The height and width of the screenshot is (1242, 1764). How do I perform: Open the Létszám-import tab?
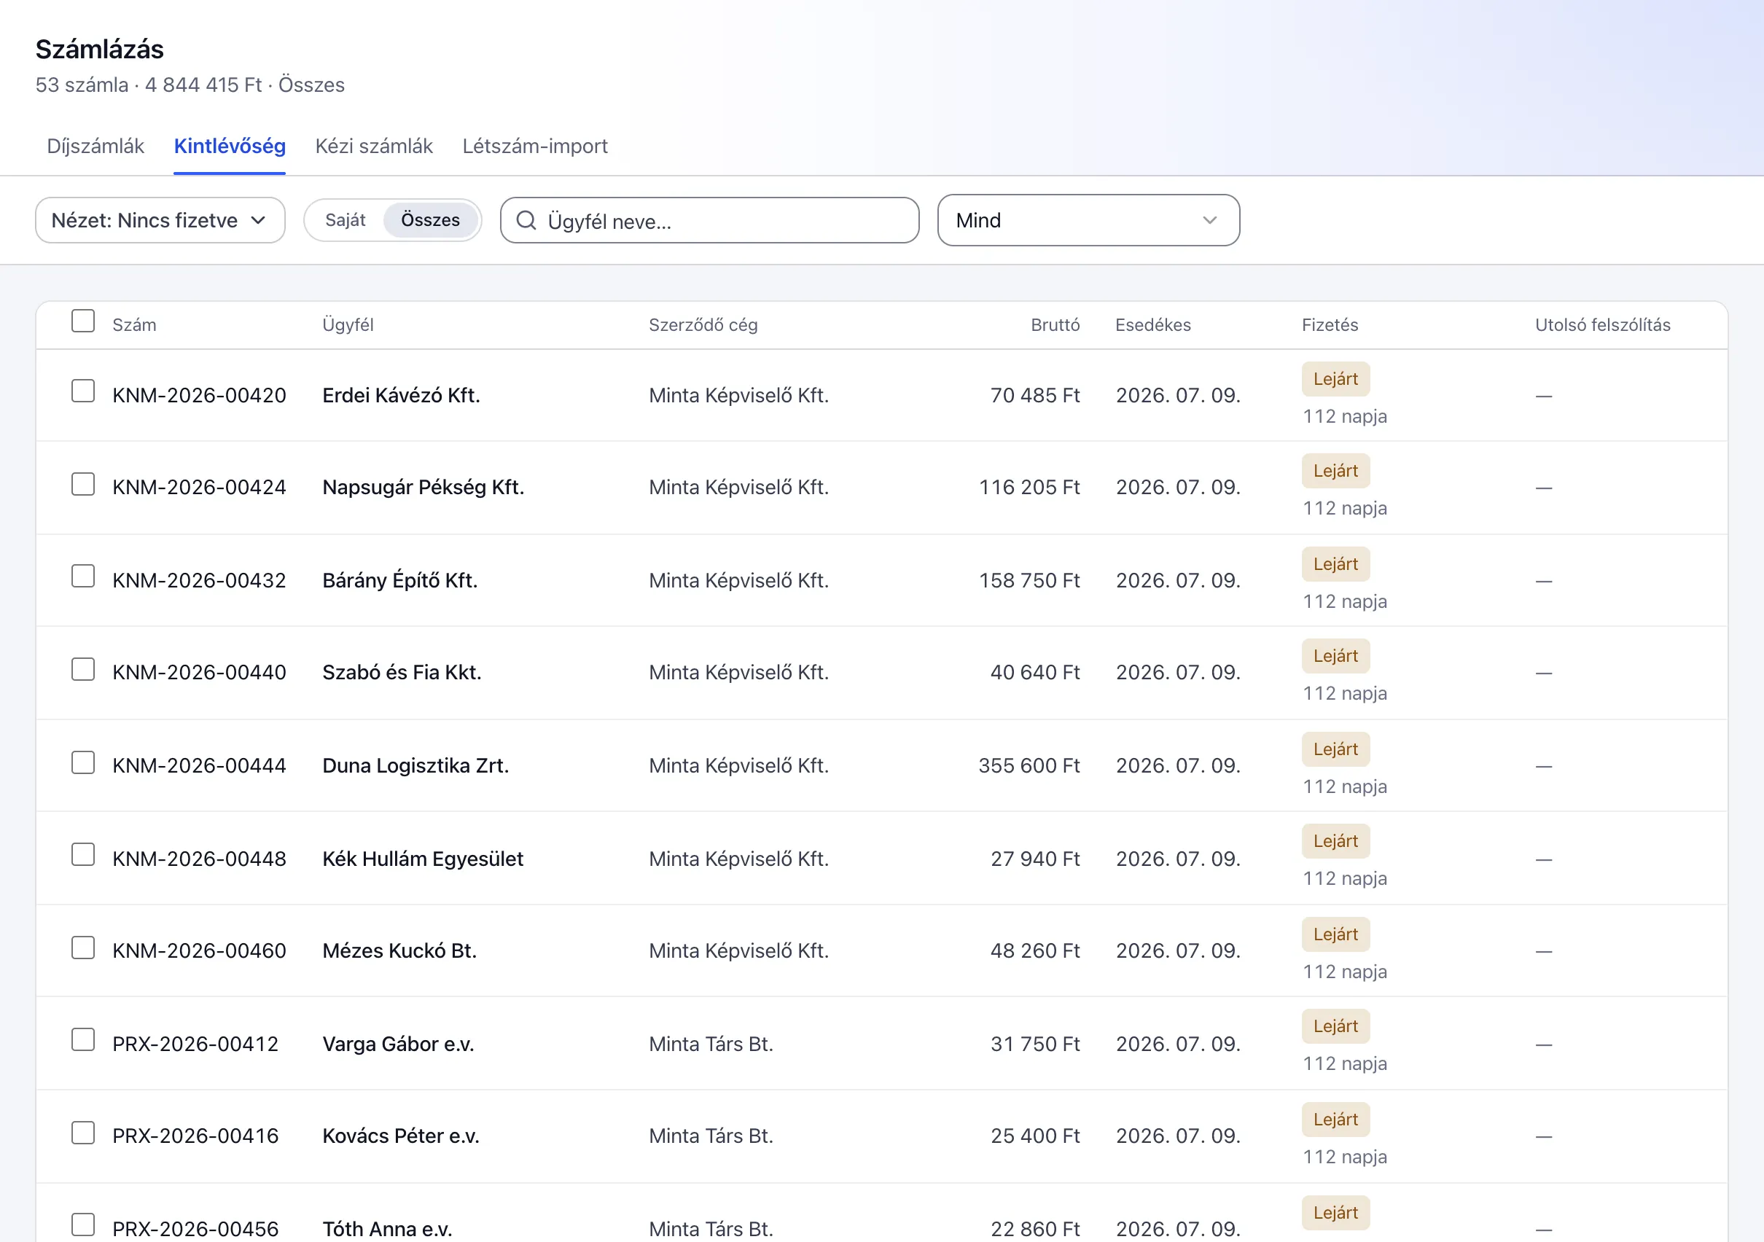pos(535,146)
